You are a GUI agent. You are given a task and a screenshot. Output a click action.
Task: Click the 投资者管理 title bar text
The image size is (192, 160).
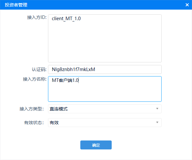[x=16, y=5]
